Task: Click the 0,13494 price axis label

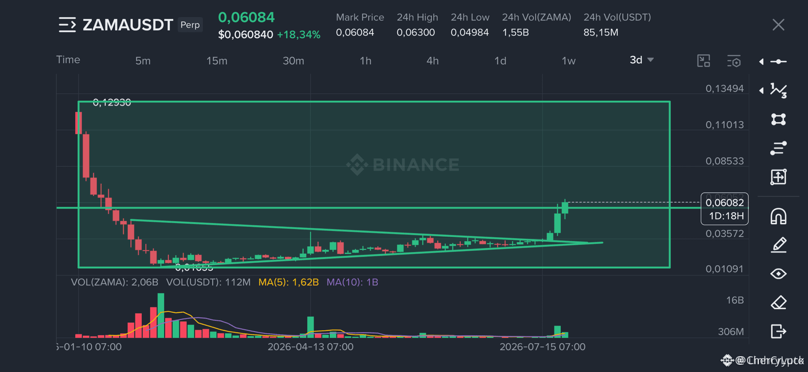Action: 725,89
